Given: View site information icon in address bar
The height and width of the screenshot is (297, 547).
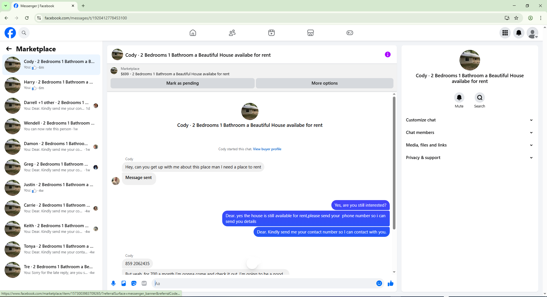Looking at the screenshot, I should (39, 18).
